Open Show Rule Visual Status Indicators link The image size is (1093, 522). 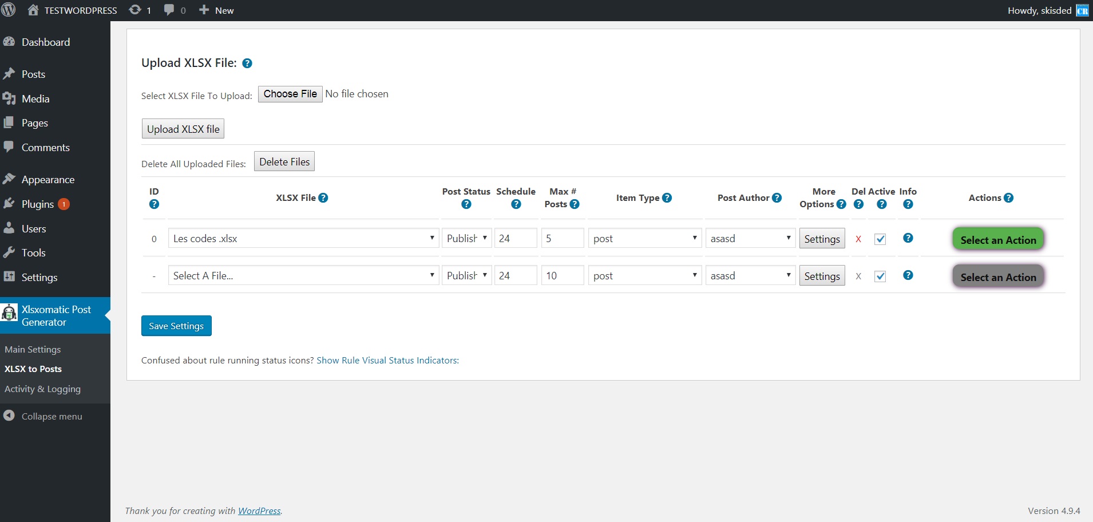click(387, 361)
